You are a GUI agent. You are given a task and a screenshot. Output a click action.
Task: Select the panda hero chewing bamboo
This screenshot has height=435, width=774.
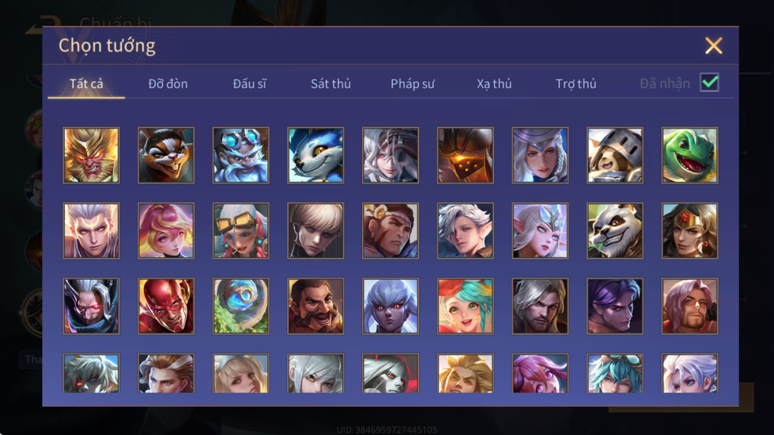tap(615, 231)
